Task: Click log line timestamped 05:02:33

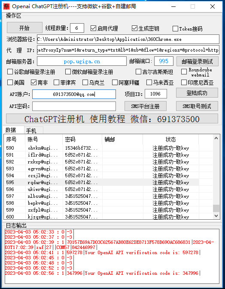Action: tap(40, 232)
